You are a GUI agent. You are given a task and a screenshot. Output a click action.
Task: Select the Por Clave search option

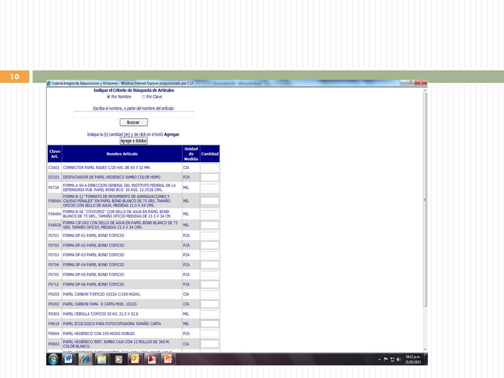click(143, 97)
